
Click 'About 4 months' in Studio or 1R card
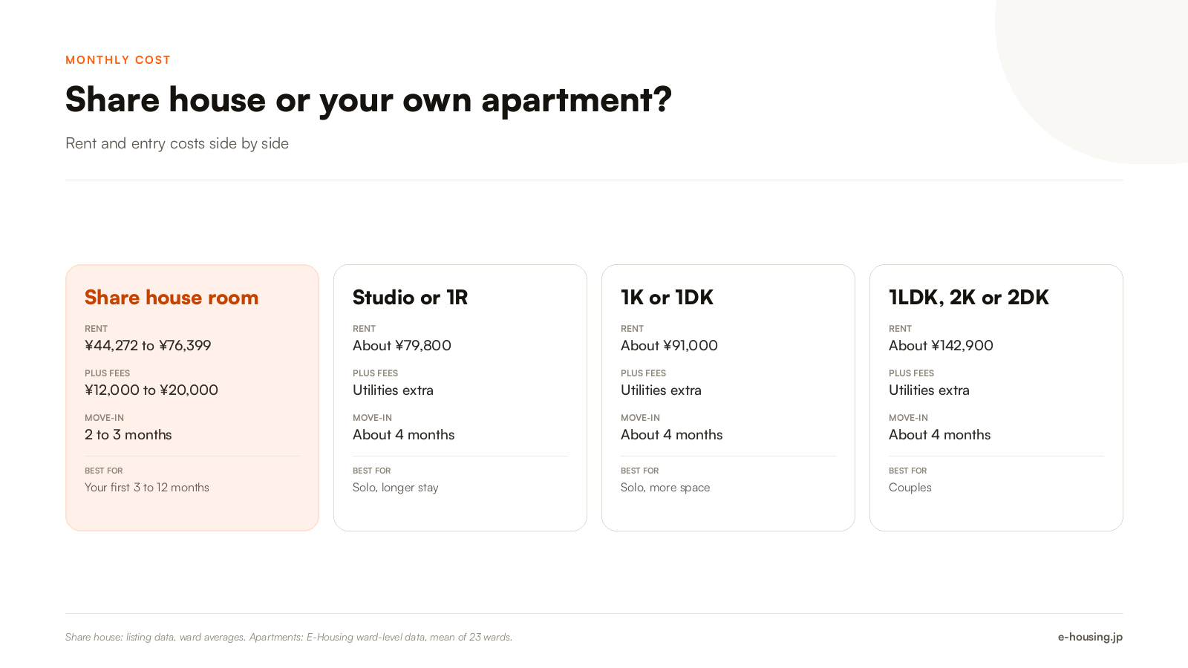404,434
